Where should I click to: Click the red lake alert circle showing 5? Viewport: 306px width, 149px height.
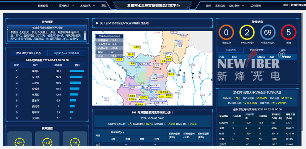coord(288,32)
